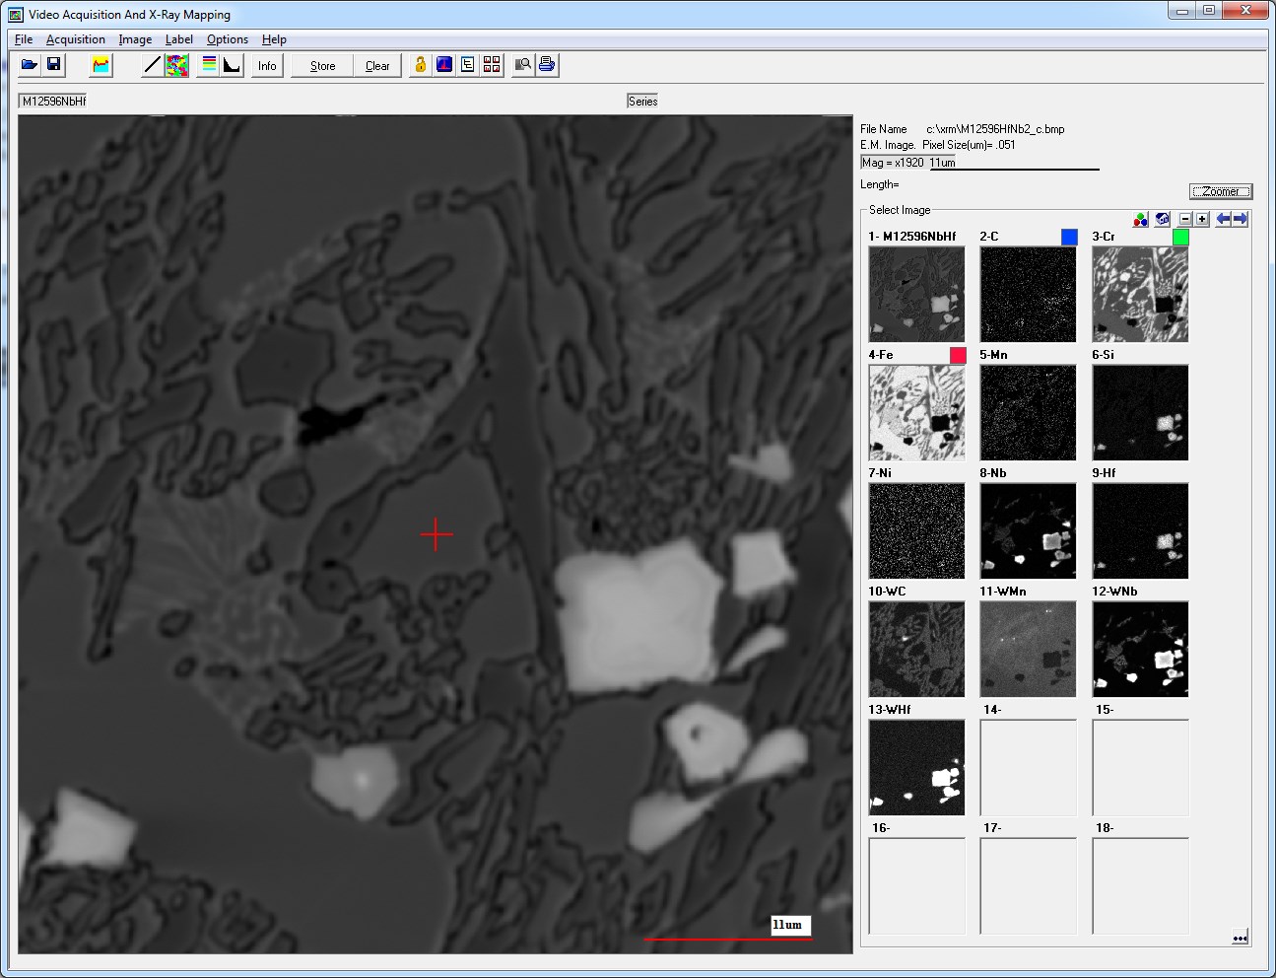Expand options via the bottom-right ellipsis button

1240,938
